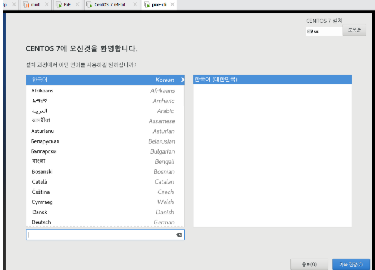Choose Cymraeg Welsh language

tap(105, 202)
